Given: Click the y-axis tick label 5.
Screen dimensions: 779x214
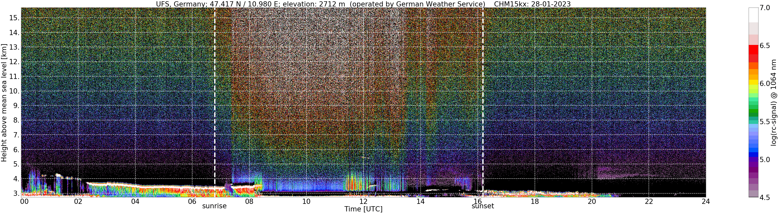Looking at the screenshot, I should point(16,164).
